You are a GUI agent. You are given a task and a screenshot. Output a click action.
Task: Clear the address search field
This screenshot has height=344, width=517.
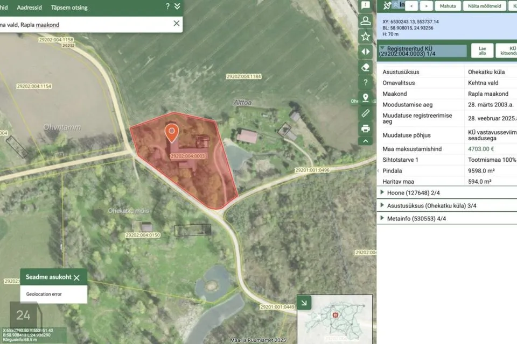176,23
